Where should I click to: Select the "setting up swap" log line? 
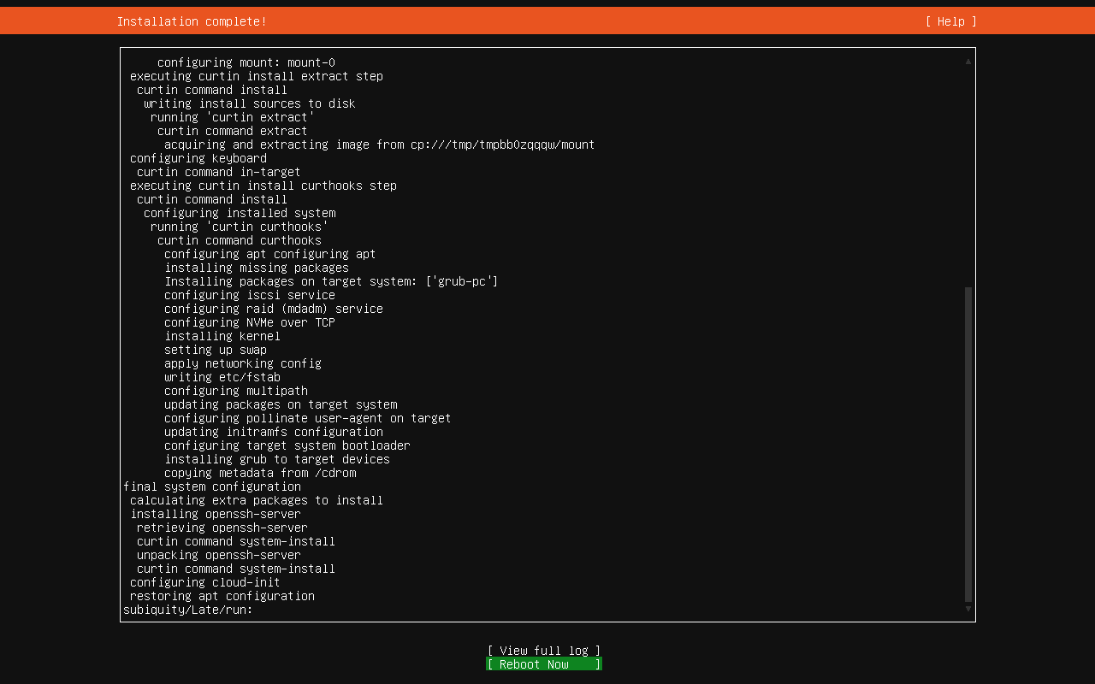point(216,350)
